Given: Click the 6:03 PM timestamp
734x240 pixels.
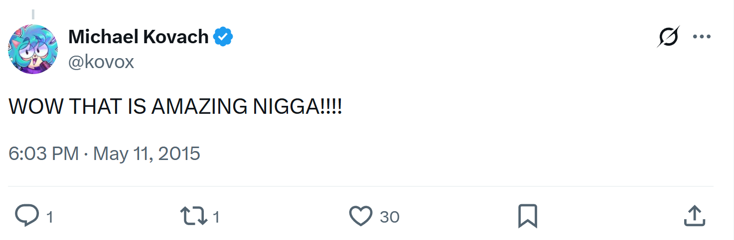Looking at the screenshot, I should [x=43, y=154].
